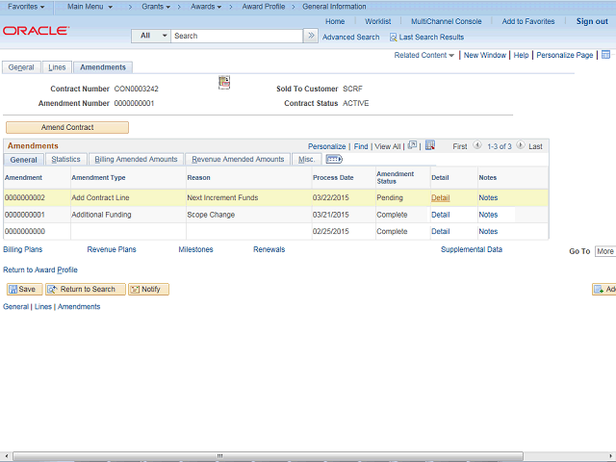Click Return to Award Profile link
This screenshot has width=616, height=462.
pyautogui.click(x=40, y=269)
